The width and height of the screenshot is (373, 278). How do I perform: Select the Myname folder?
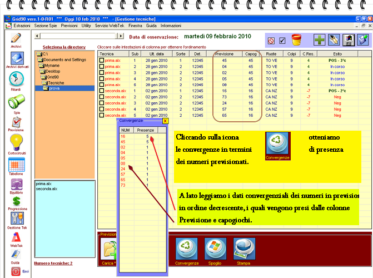(x=49, y=66)
